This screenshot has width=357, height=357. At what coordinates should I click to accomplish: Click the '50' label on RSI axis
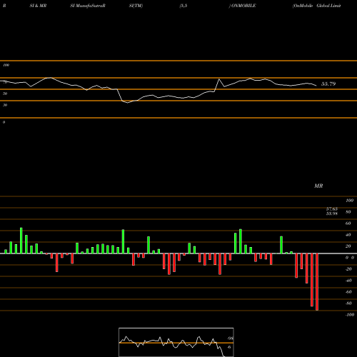point(5,94)
